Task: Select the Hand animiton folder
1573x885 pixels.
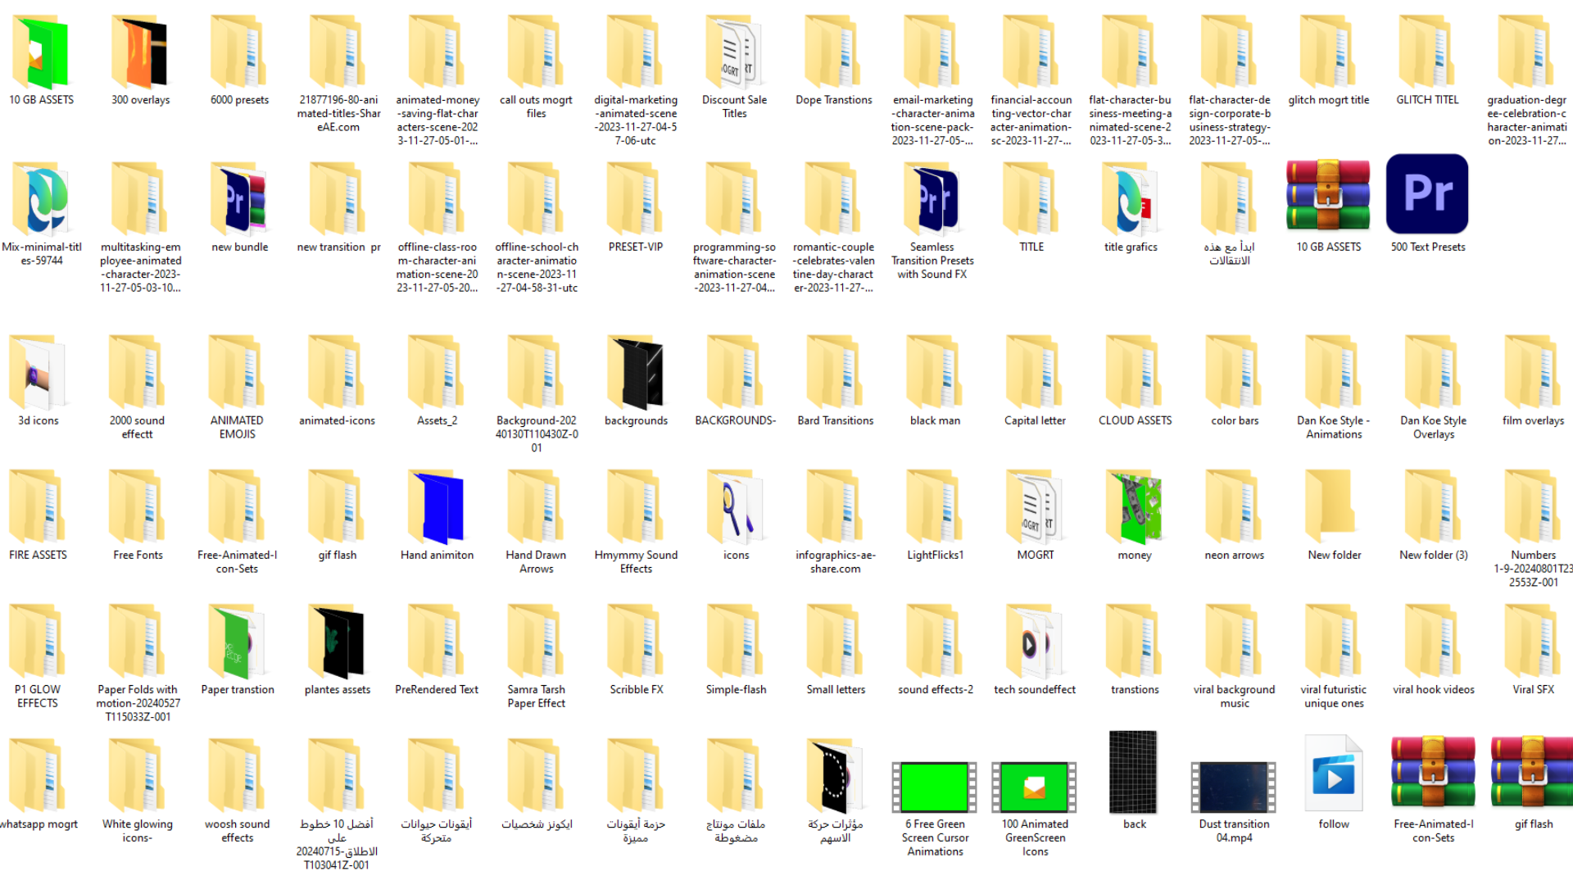Action: point(437,507)
